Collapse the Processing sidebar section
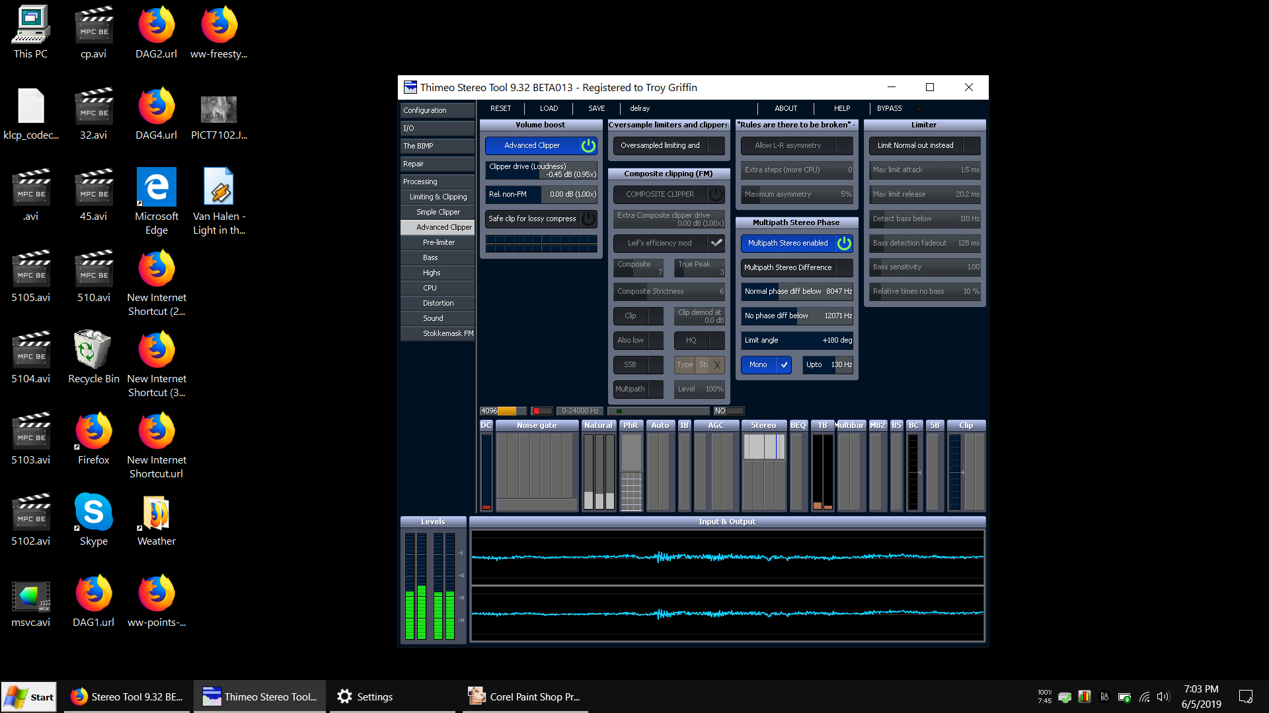 point(437,182)
